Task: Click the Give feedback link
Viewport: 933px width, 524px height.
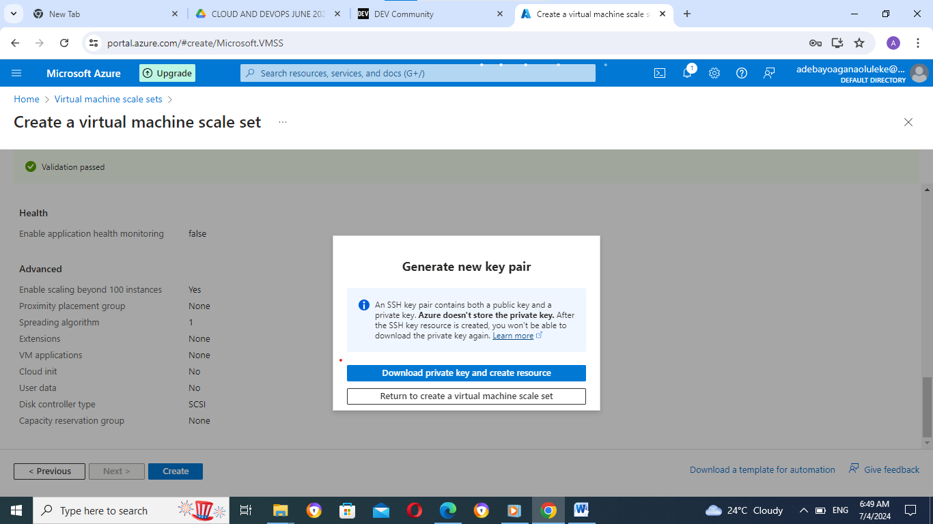Action: tap(884, 469)
